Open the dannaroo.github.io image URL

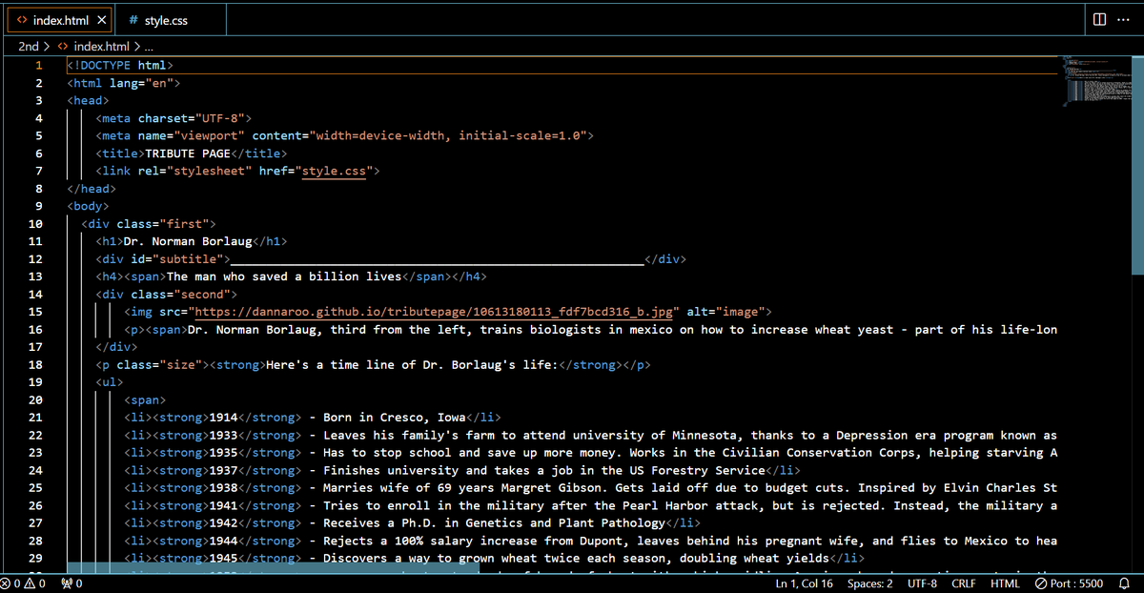point(433,312)
